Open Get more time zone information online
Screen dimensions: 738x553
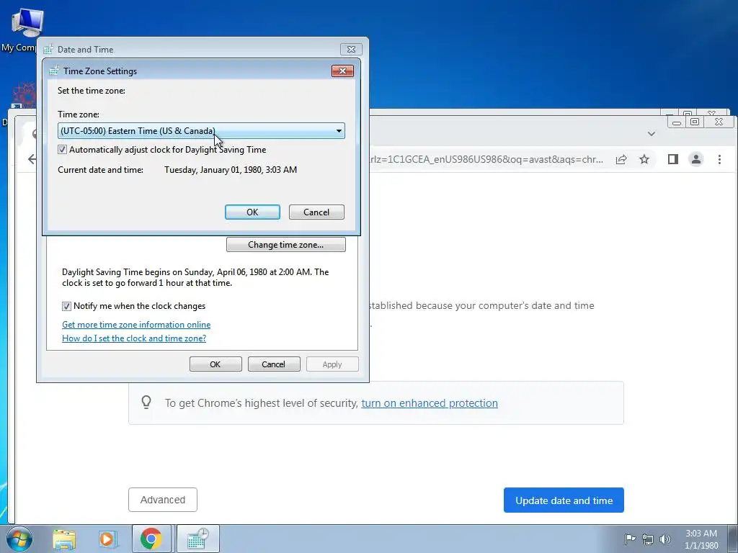[x=136, y=325]
